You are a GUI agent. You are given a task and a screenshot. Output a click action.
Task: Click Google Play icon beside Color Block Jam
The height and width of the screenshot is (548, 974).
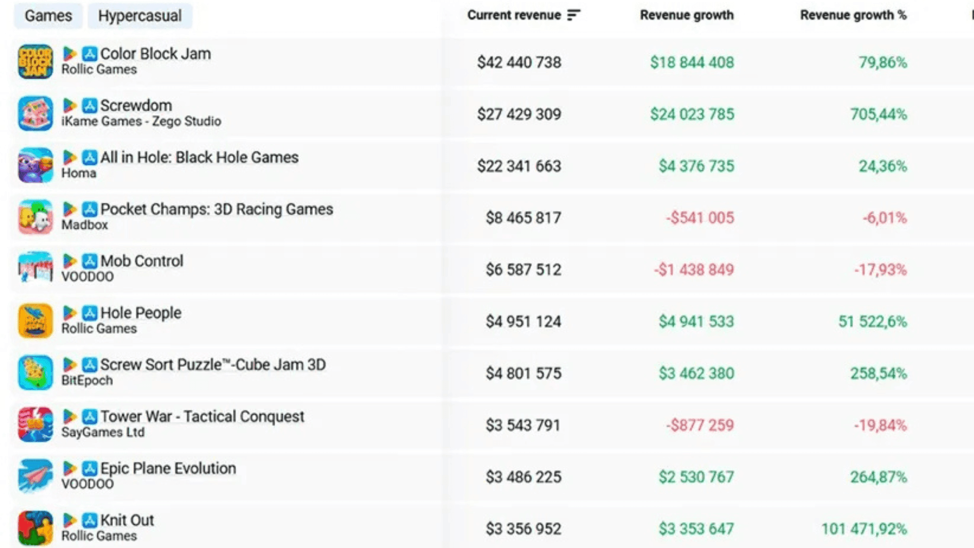click(69, 53)
